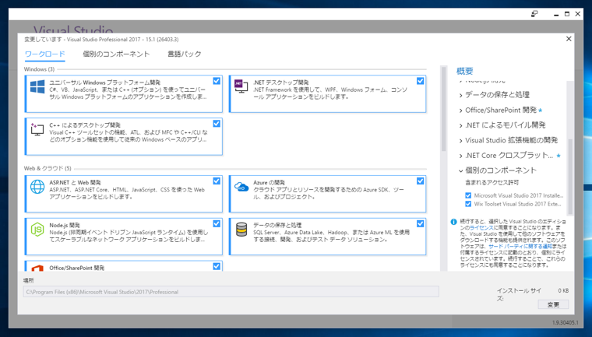Uncheck data storage and processing workload
This screenshot has width=592, height=337.
coord(420,224)
